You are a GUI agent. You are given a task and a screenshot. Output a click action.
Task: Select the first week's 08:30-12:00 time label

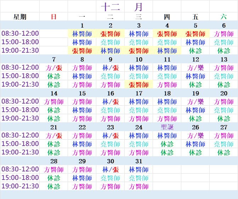20,34
